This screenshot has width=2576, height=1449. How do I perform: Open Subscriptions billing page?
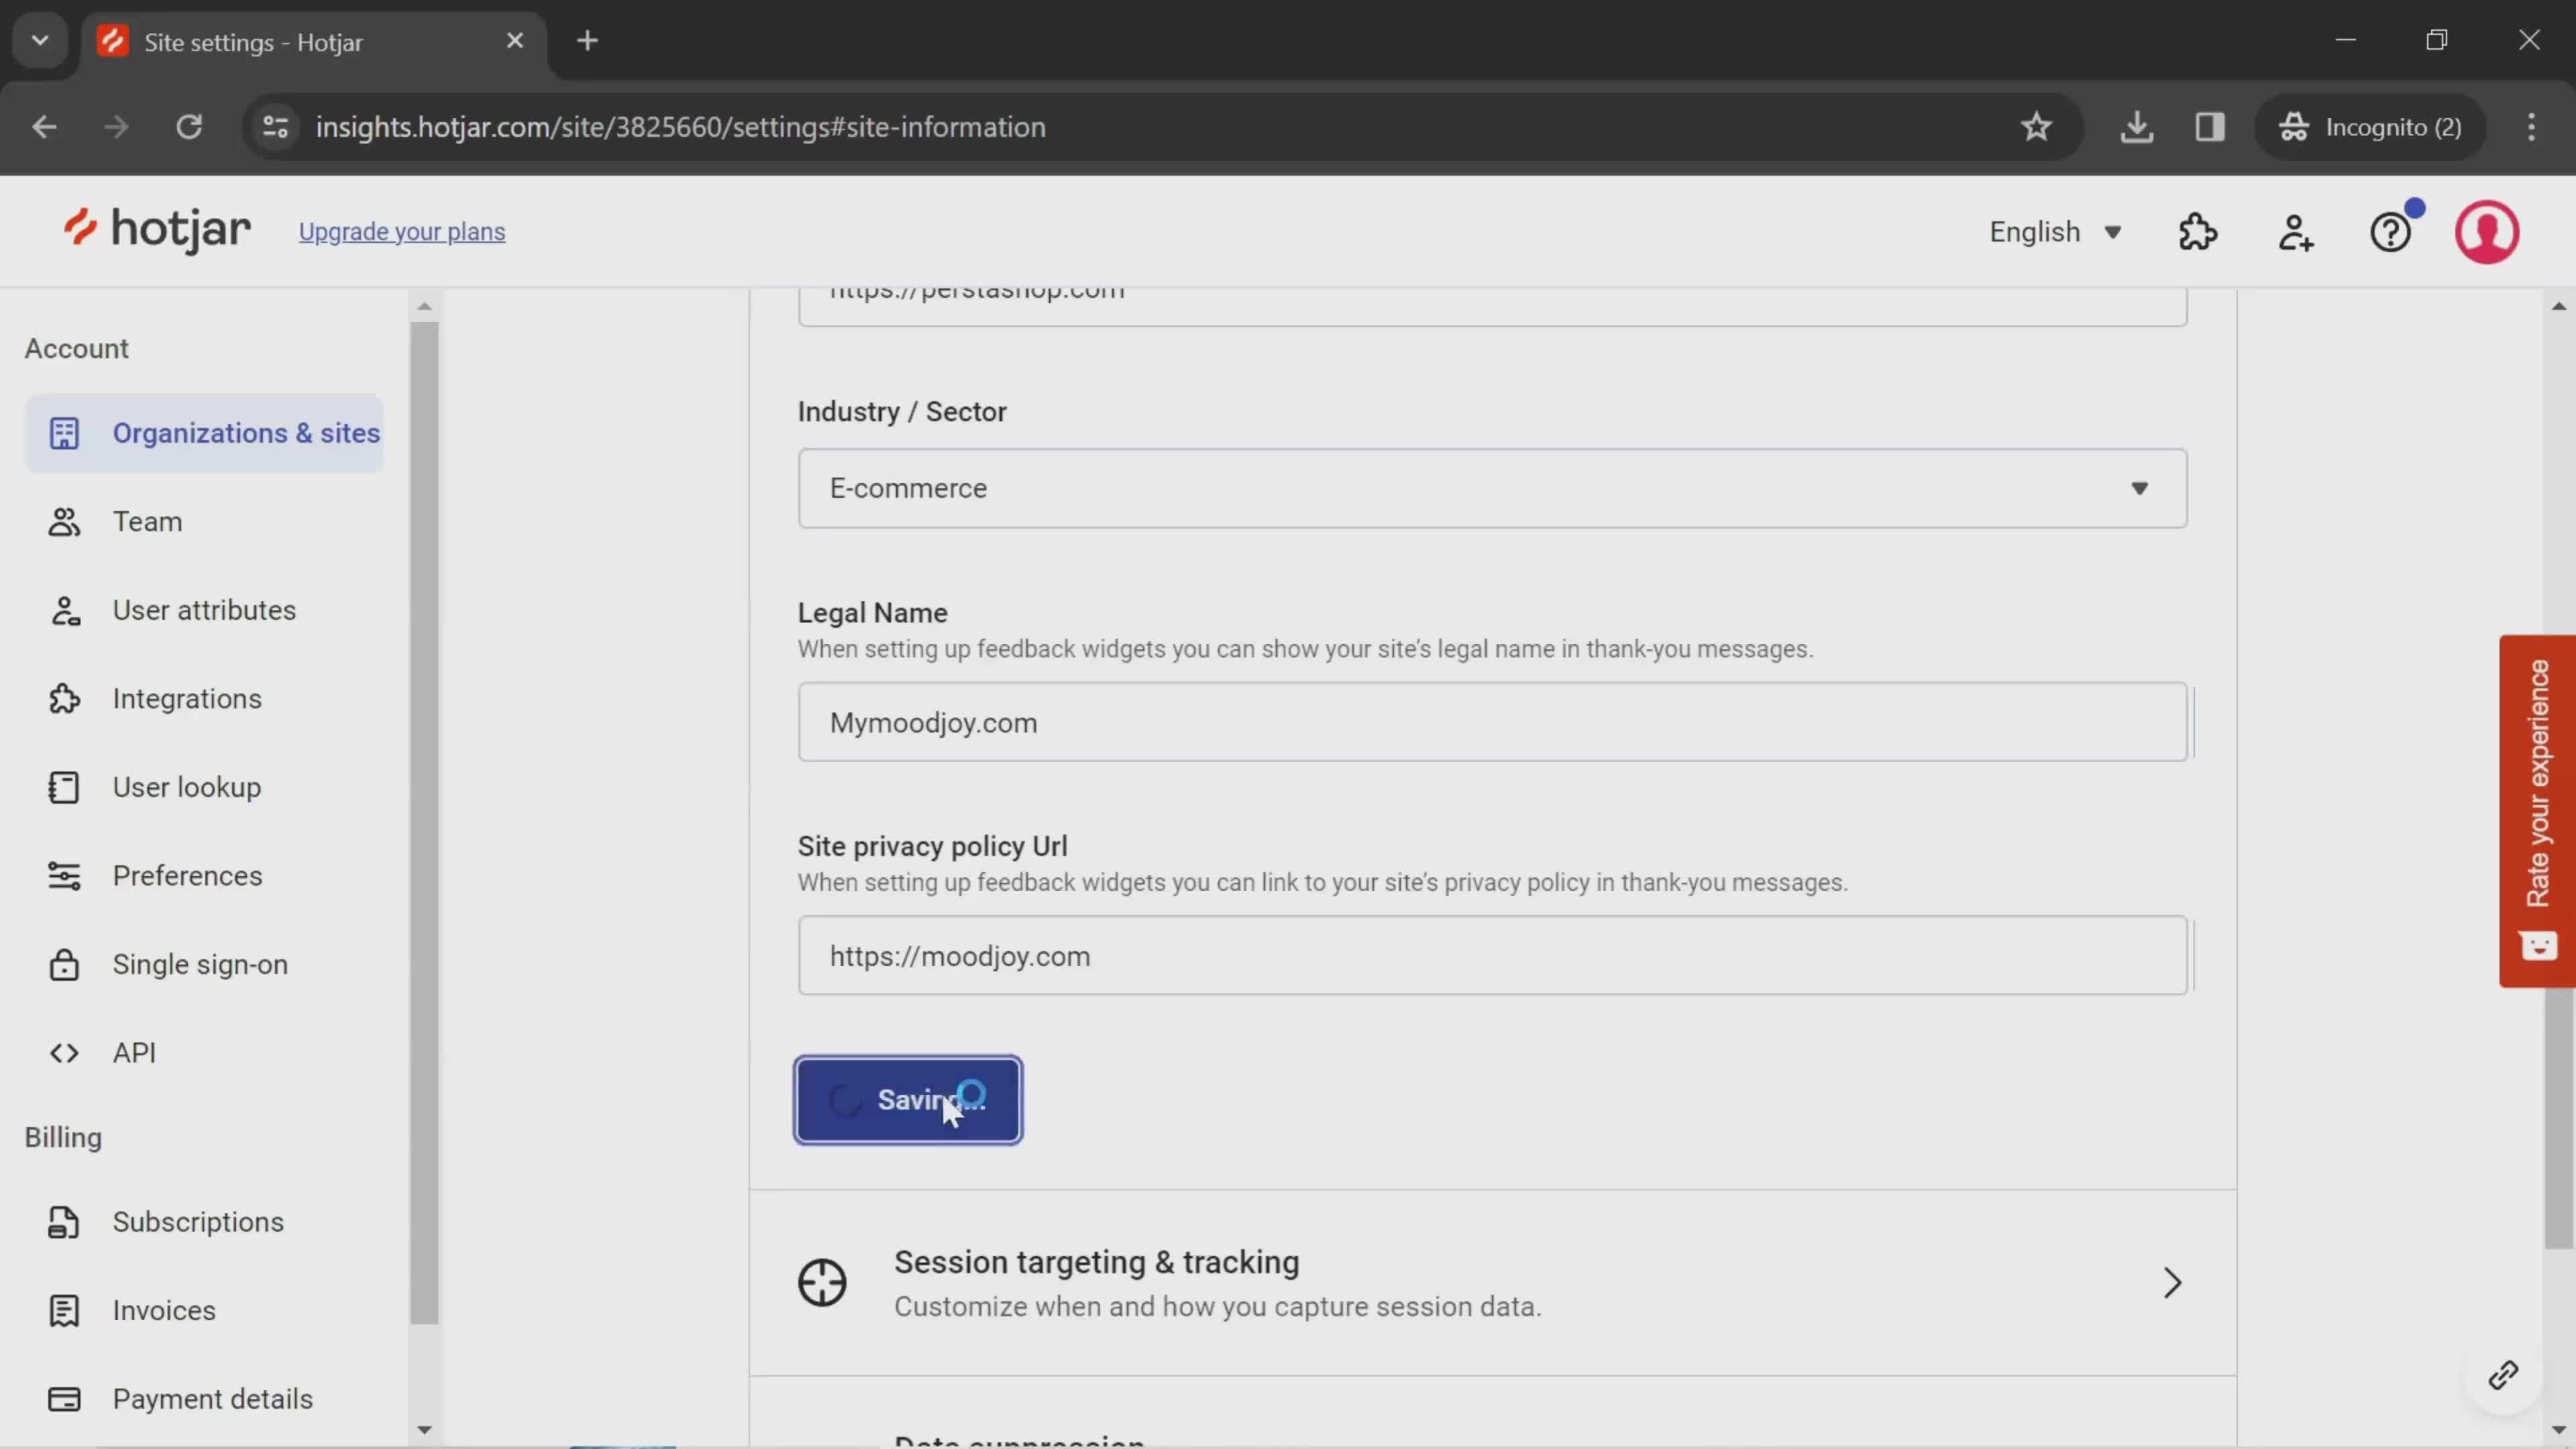(x=198, y=1222)
